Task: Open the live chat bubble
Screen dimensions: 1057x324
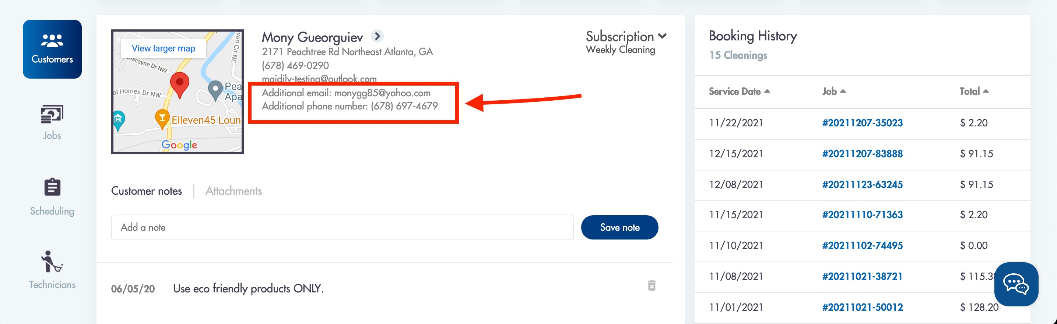Action: click(1016, 284)
